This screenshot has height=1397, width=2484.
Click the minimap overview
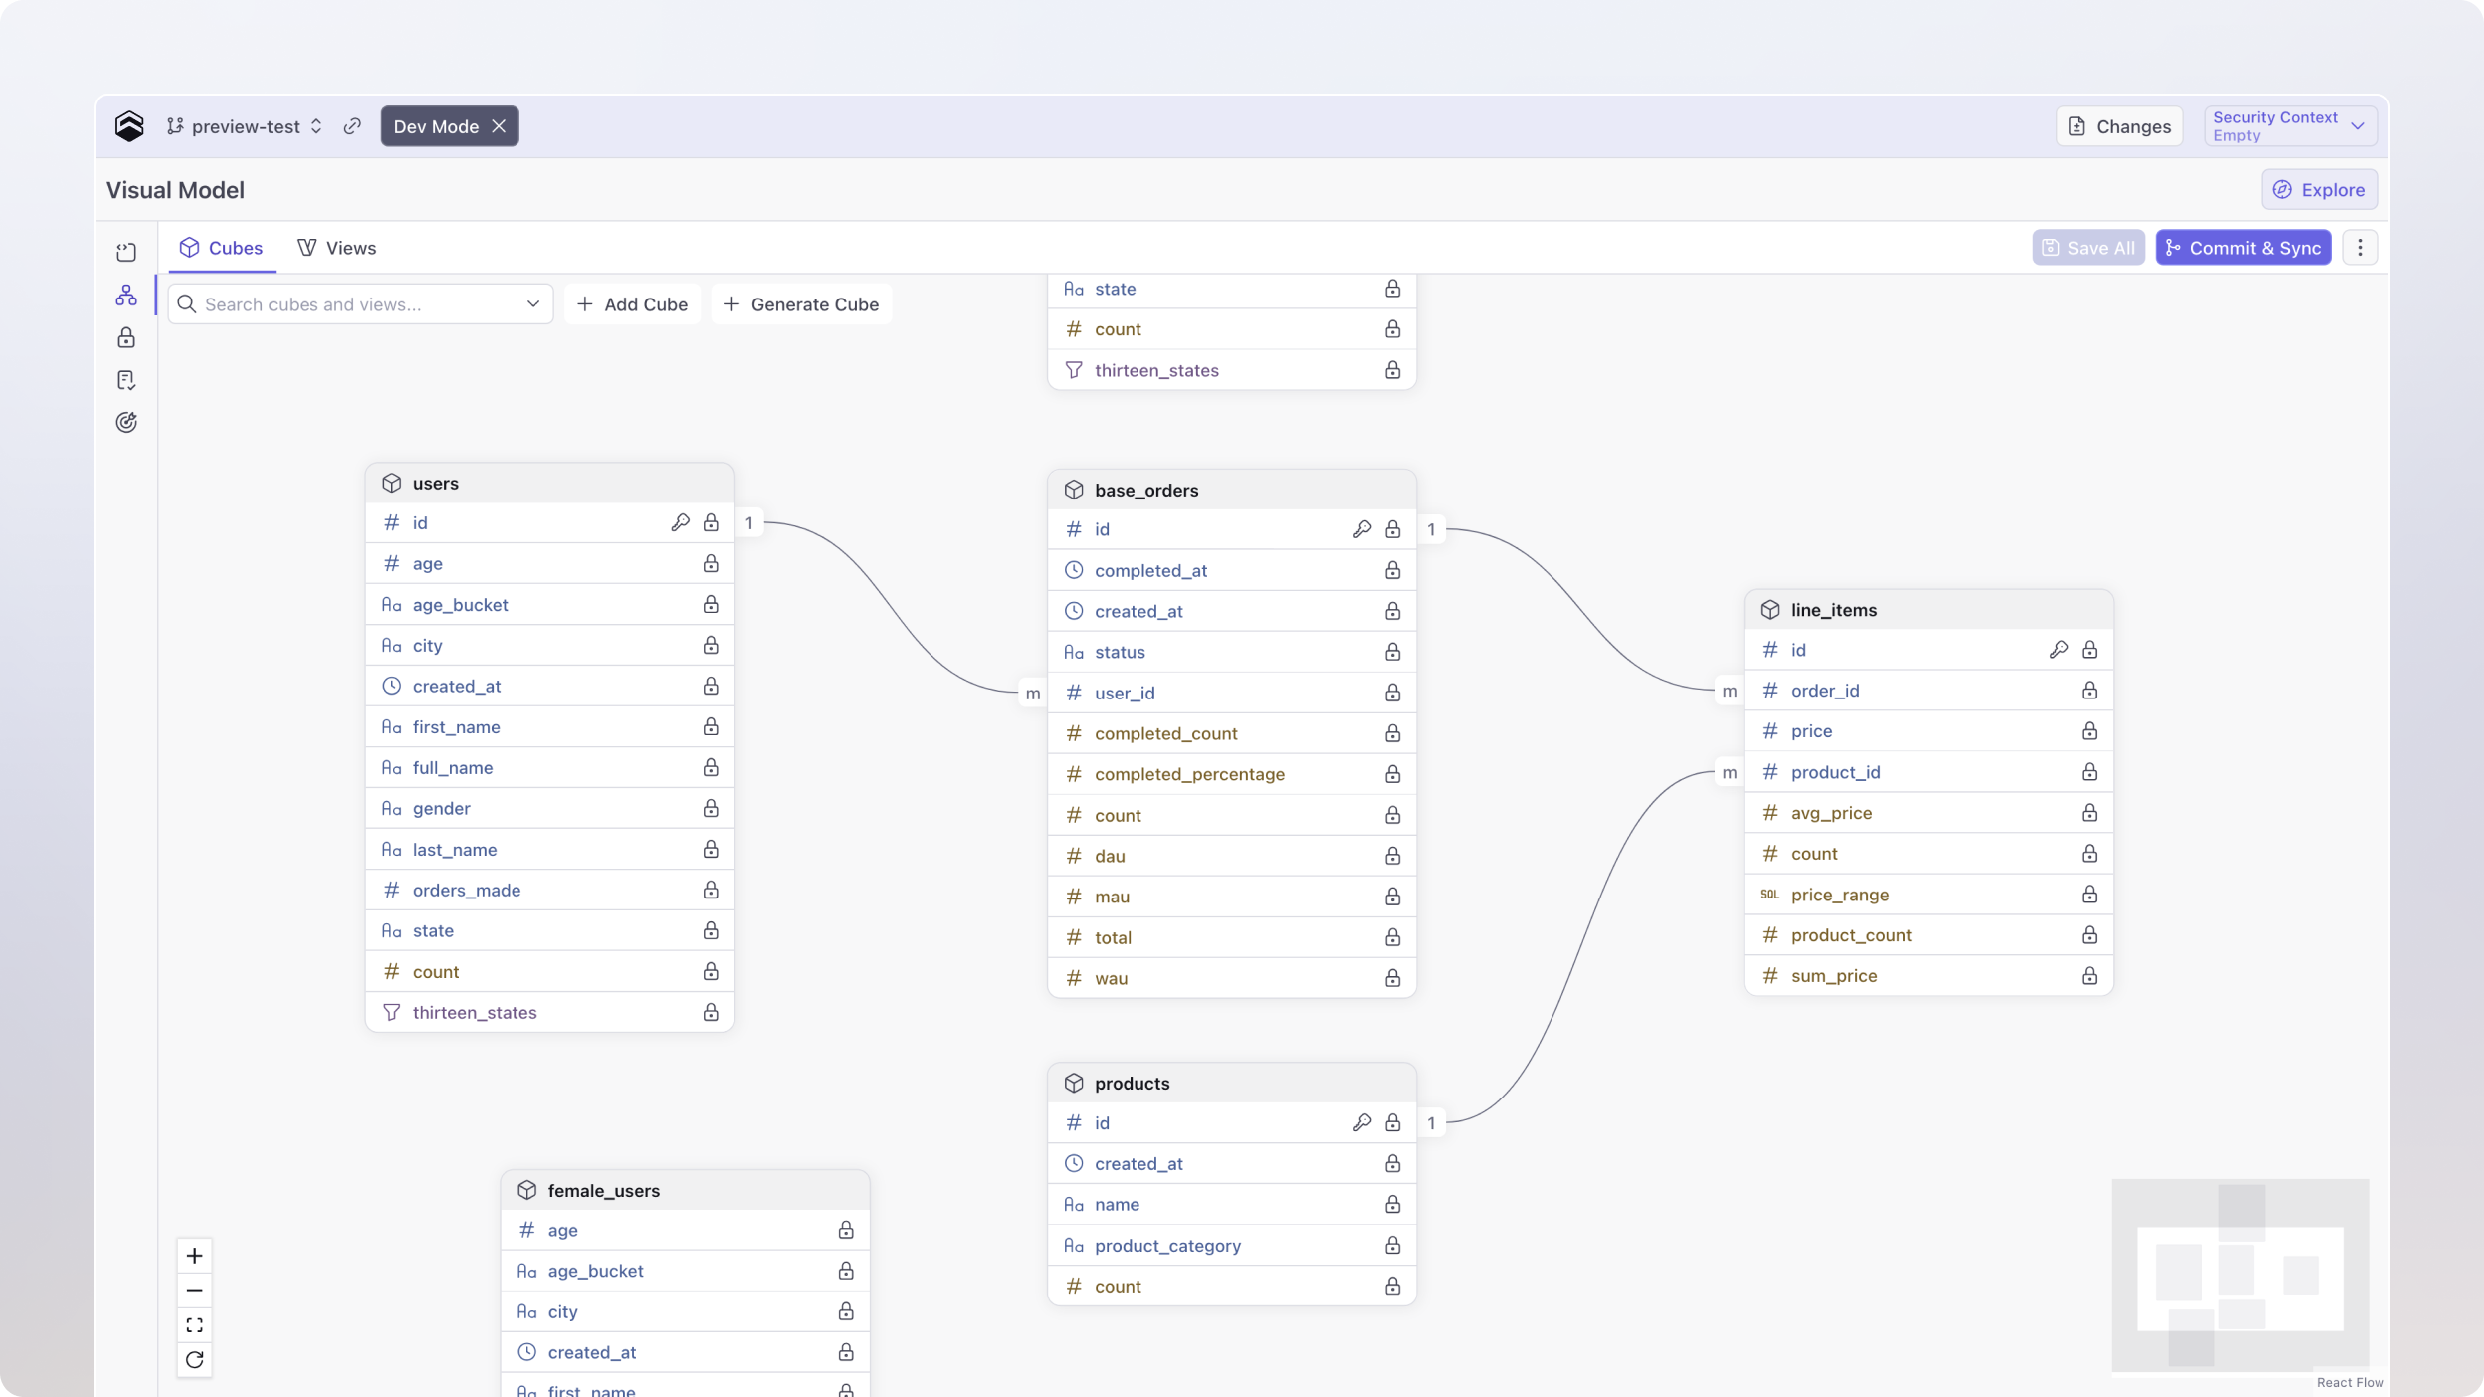tap(2240, 1275)
